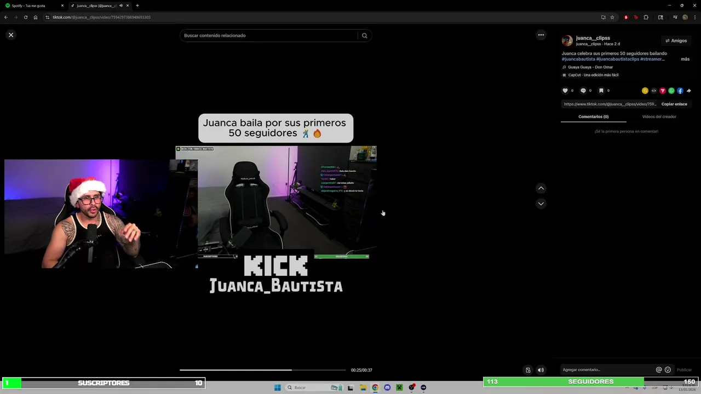The image size is (701, 394).
Task: Click the comments bubble icon
Action: click(x=583, y=91)
